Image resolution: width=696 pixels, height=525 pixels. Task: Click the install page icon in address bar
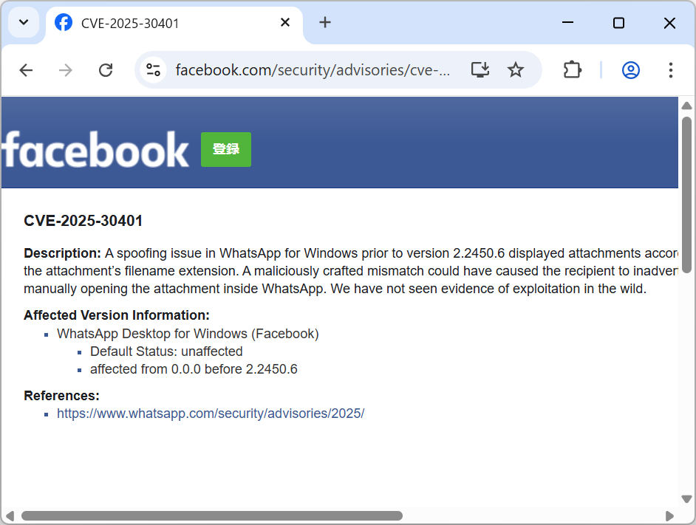pyautogui.click(x=480, y=69)
